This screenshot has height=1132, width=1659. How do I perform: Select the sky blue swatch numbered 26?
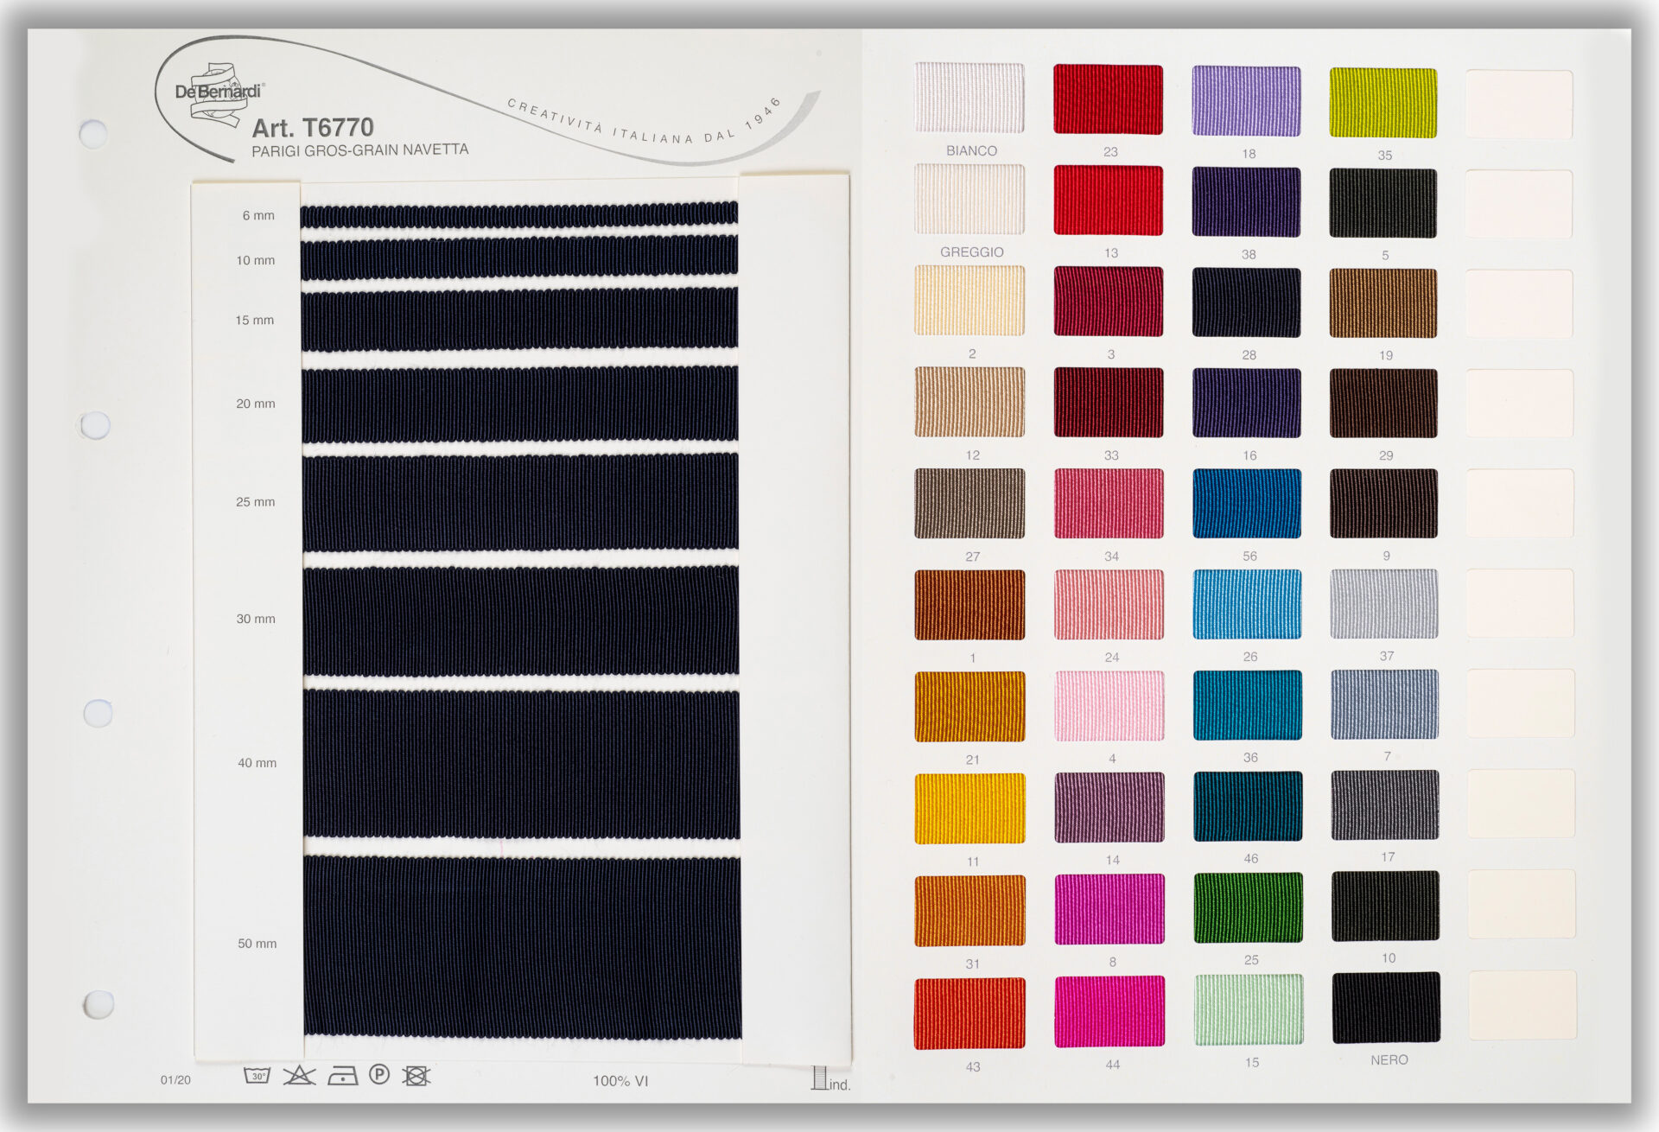[1247, 604]
